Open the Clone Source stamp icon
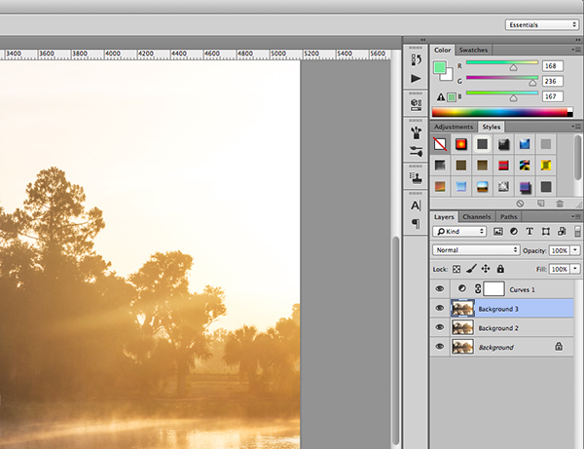The width and height of the screenshot is (584, 449). 416,178
